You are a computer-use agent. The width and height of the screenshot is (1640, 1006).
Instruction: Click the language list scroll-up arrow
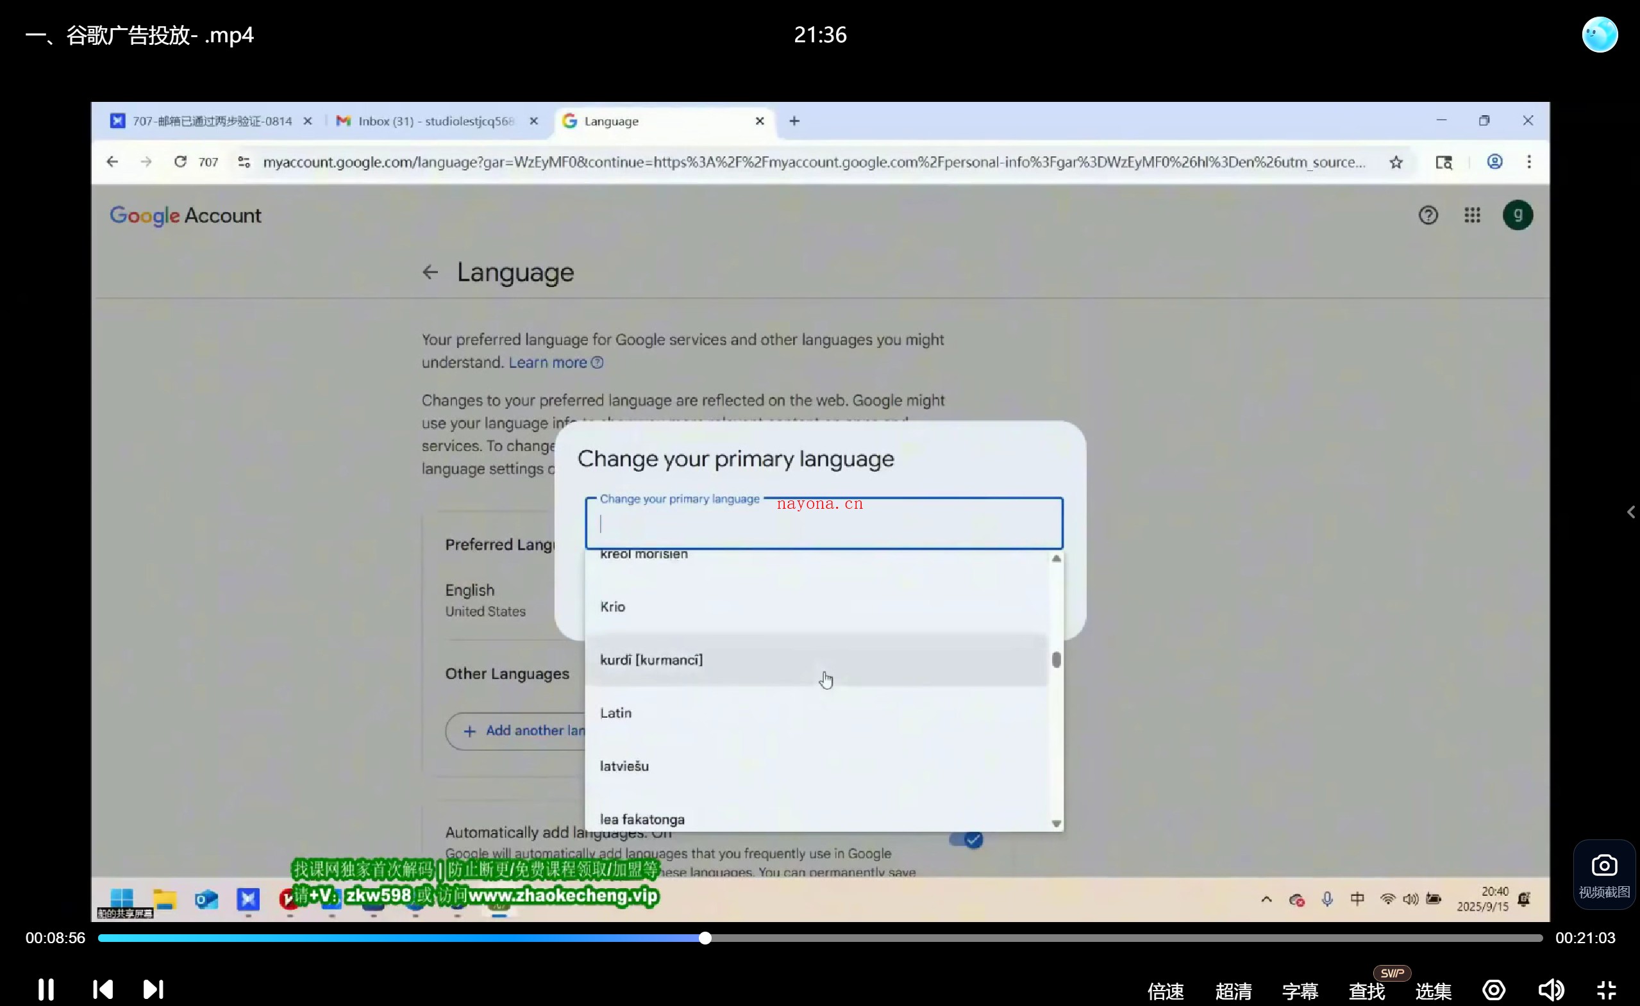click(1057, 558)
